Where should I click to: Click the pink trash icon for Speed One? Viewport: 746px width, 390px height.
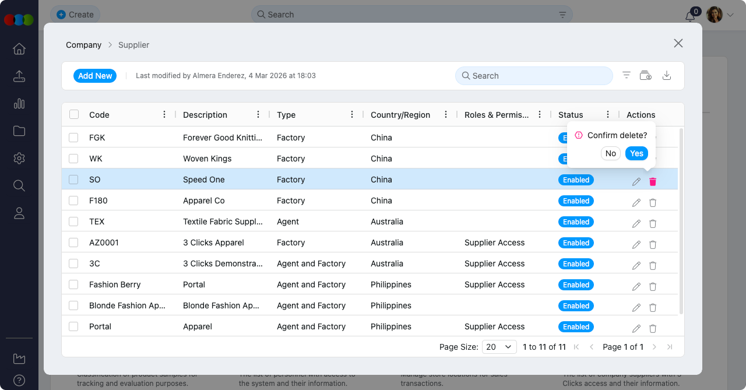click(x=653, y=182)
